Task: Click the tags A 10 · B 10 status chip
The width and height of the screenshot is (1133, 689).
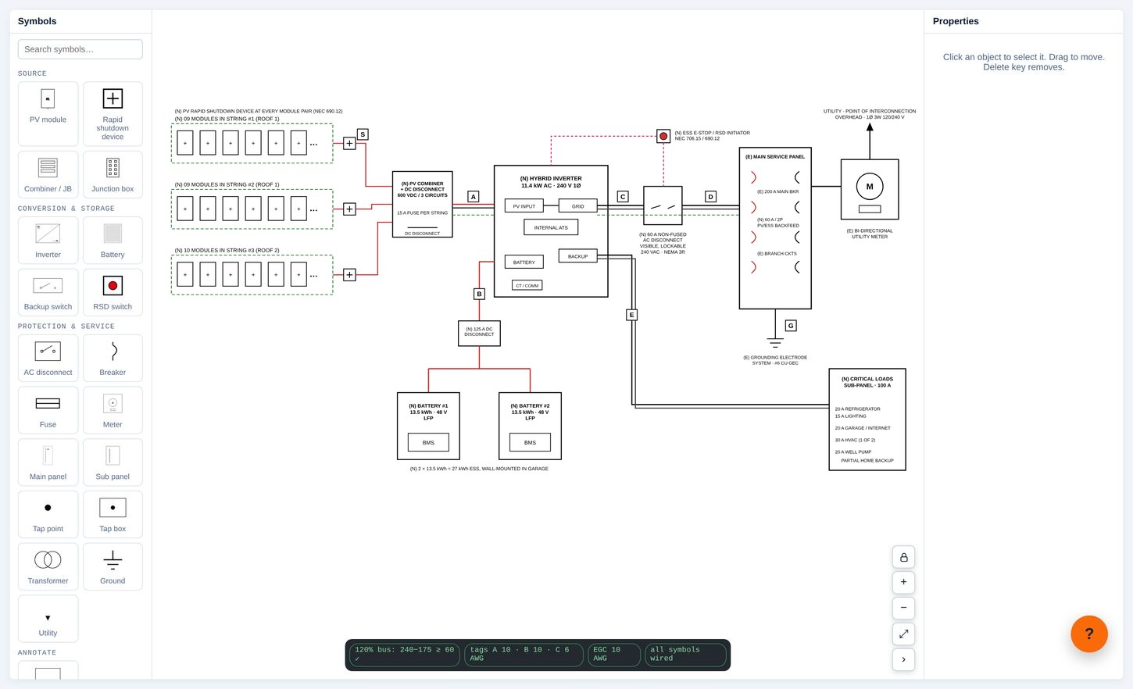Action: (x=524, y=655)
